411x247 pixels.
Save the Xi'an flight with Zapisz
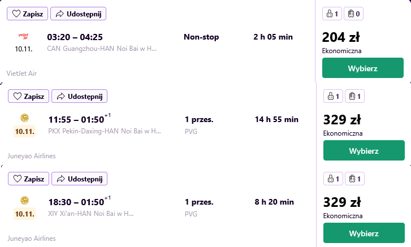point(28,179)
